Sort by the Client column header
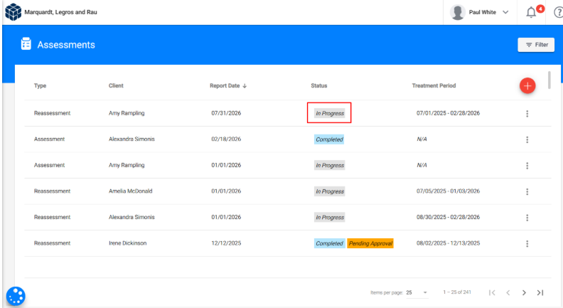This screenshot has width=563, height=308. 116,85
